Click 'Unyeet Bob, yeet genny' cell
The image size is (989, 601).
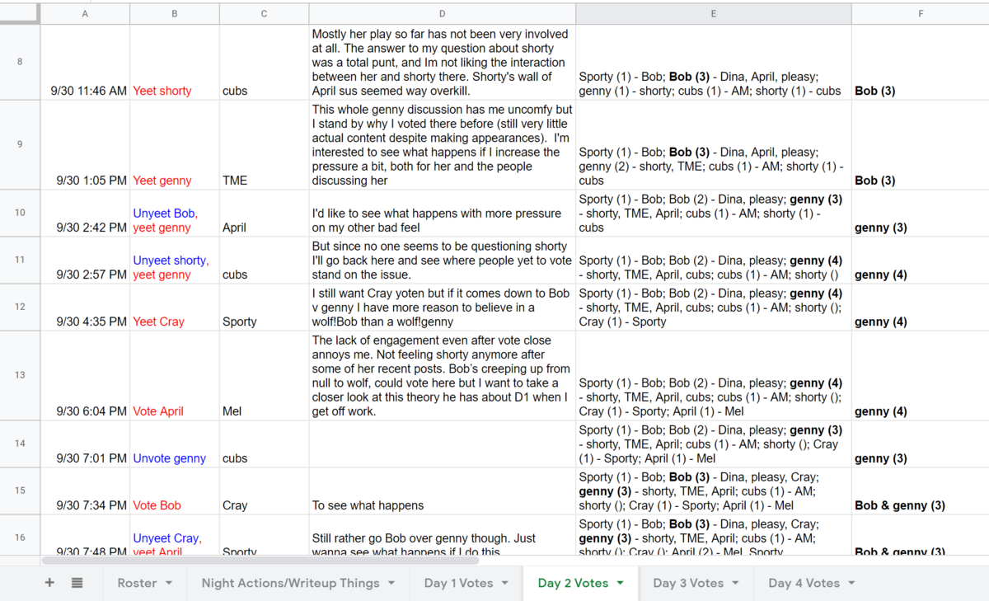pos(175,214)
